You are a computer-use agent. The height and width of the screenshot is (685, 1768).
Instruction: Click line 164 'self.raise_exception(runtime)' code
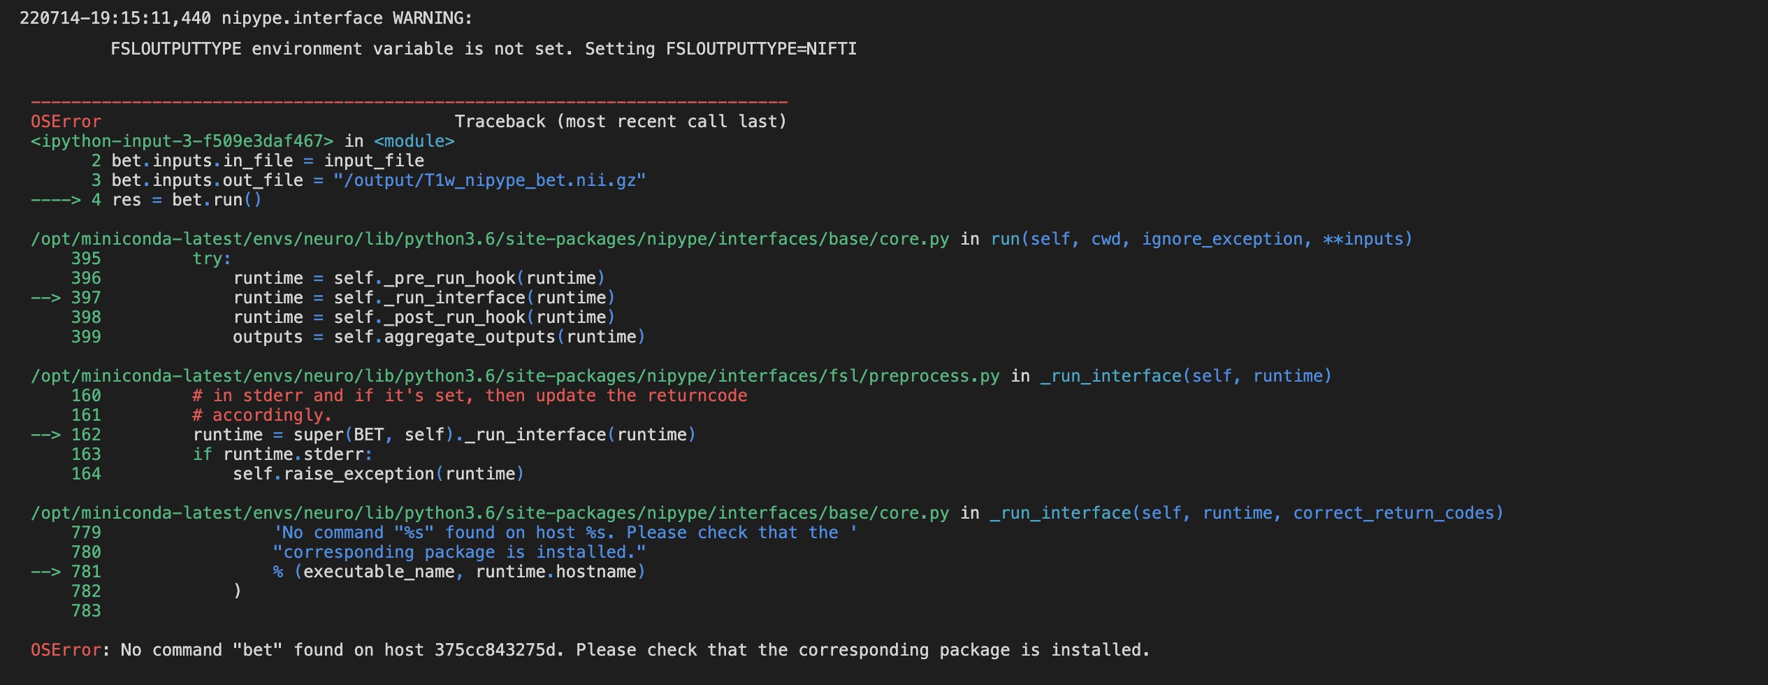379,474
